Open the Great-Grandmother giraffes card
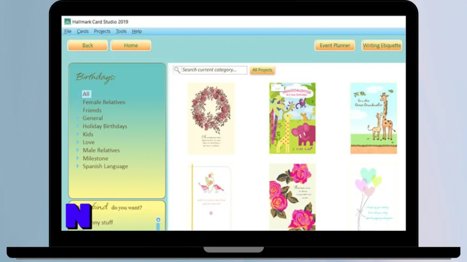 click(374, 118)
